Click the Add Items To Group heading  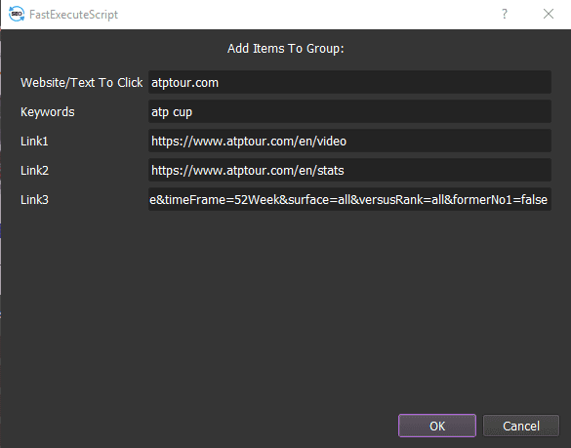coord(285,49)
